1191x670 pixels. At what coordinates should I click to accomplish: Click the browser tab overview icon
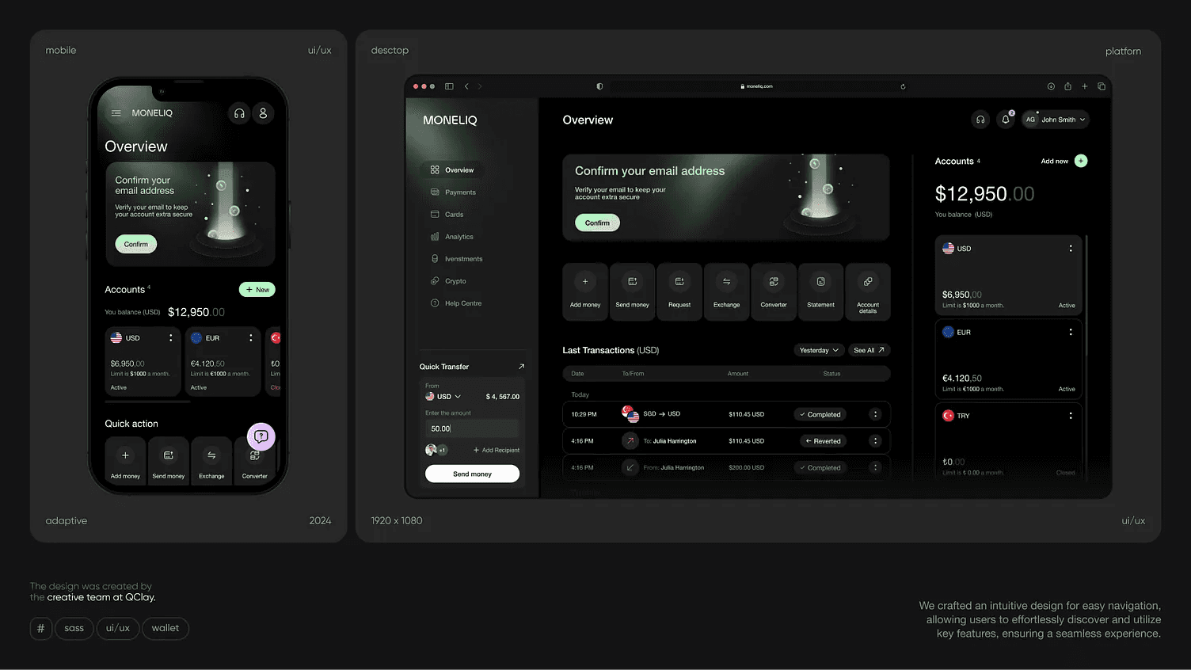click(1102, 86)
